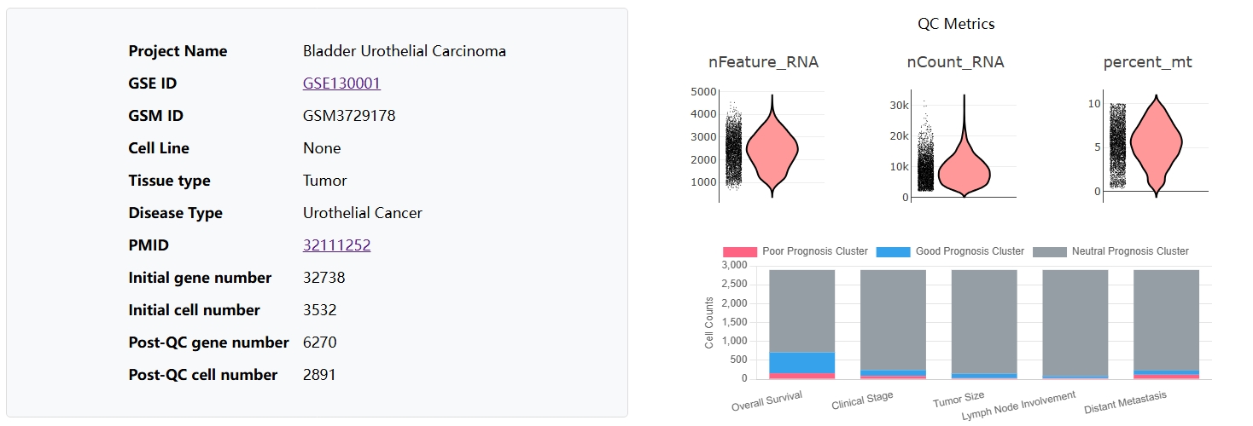Click the nFeature_RNA violin shape
This screenshot has height=426, width=1253.
pyautogui.click(x=772, y=149)
